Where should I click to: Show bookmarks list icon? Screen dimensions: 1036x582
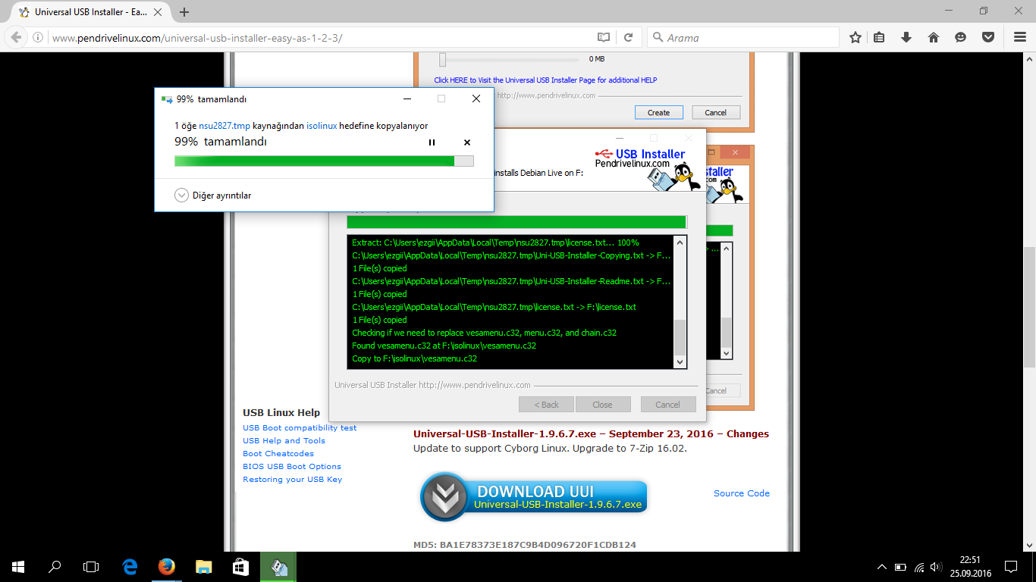880,37
